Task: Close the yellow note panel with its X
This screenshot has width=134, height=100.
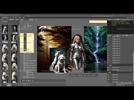Action: (x=33, y=34)
